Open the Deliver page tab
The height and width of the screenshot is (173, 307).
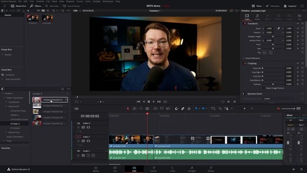coord(211,169)
